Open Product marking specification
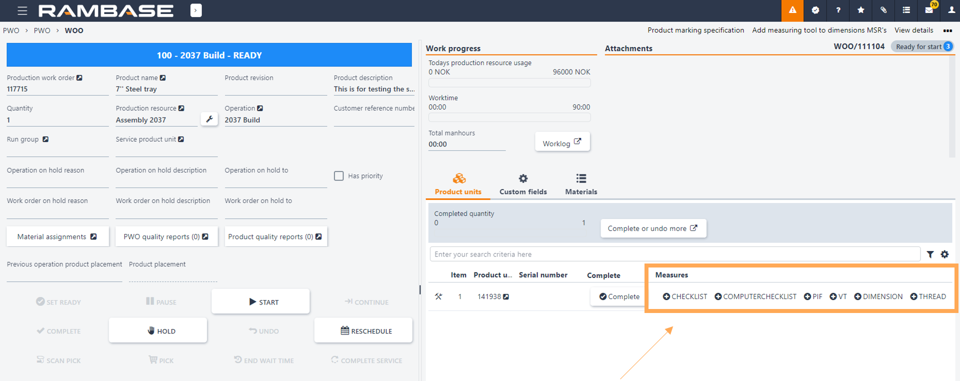Viewport: 960px width, 381px height. [695, 30]
